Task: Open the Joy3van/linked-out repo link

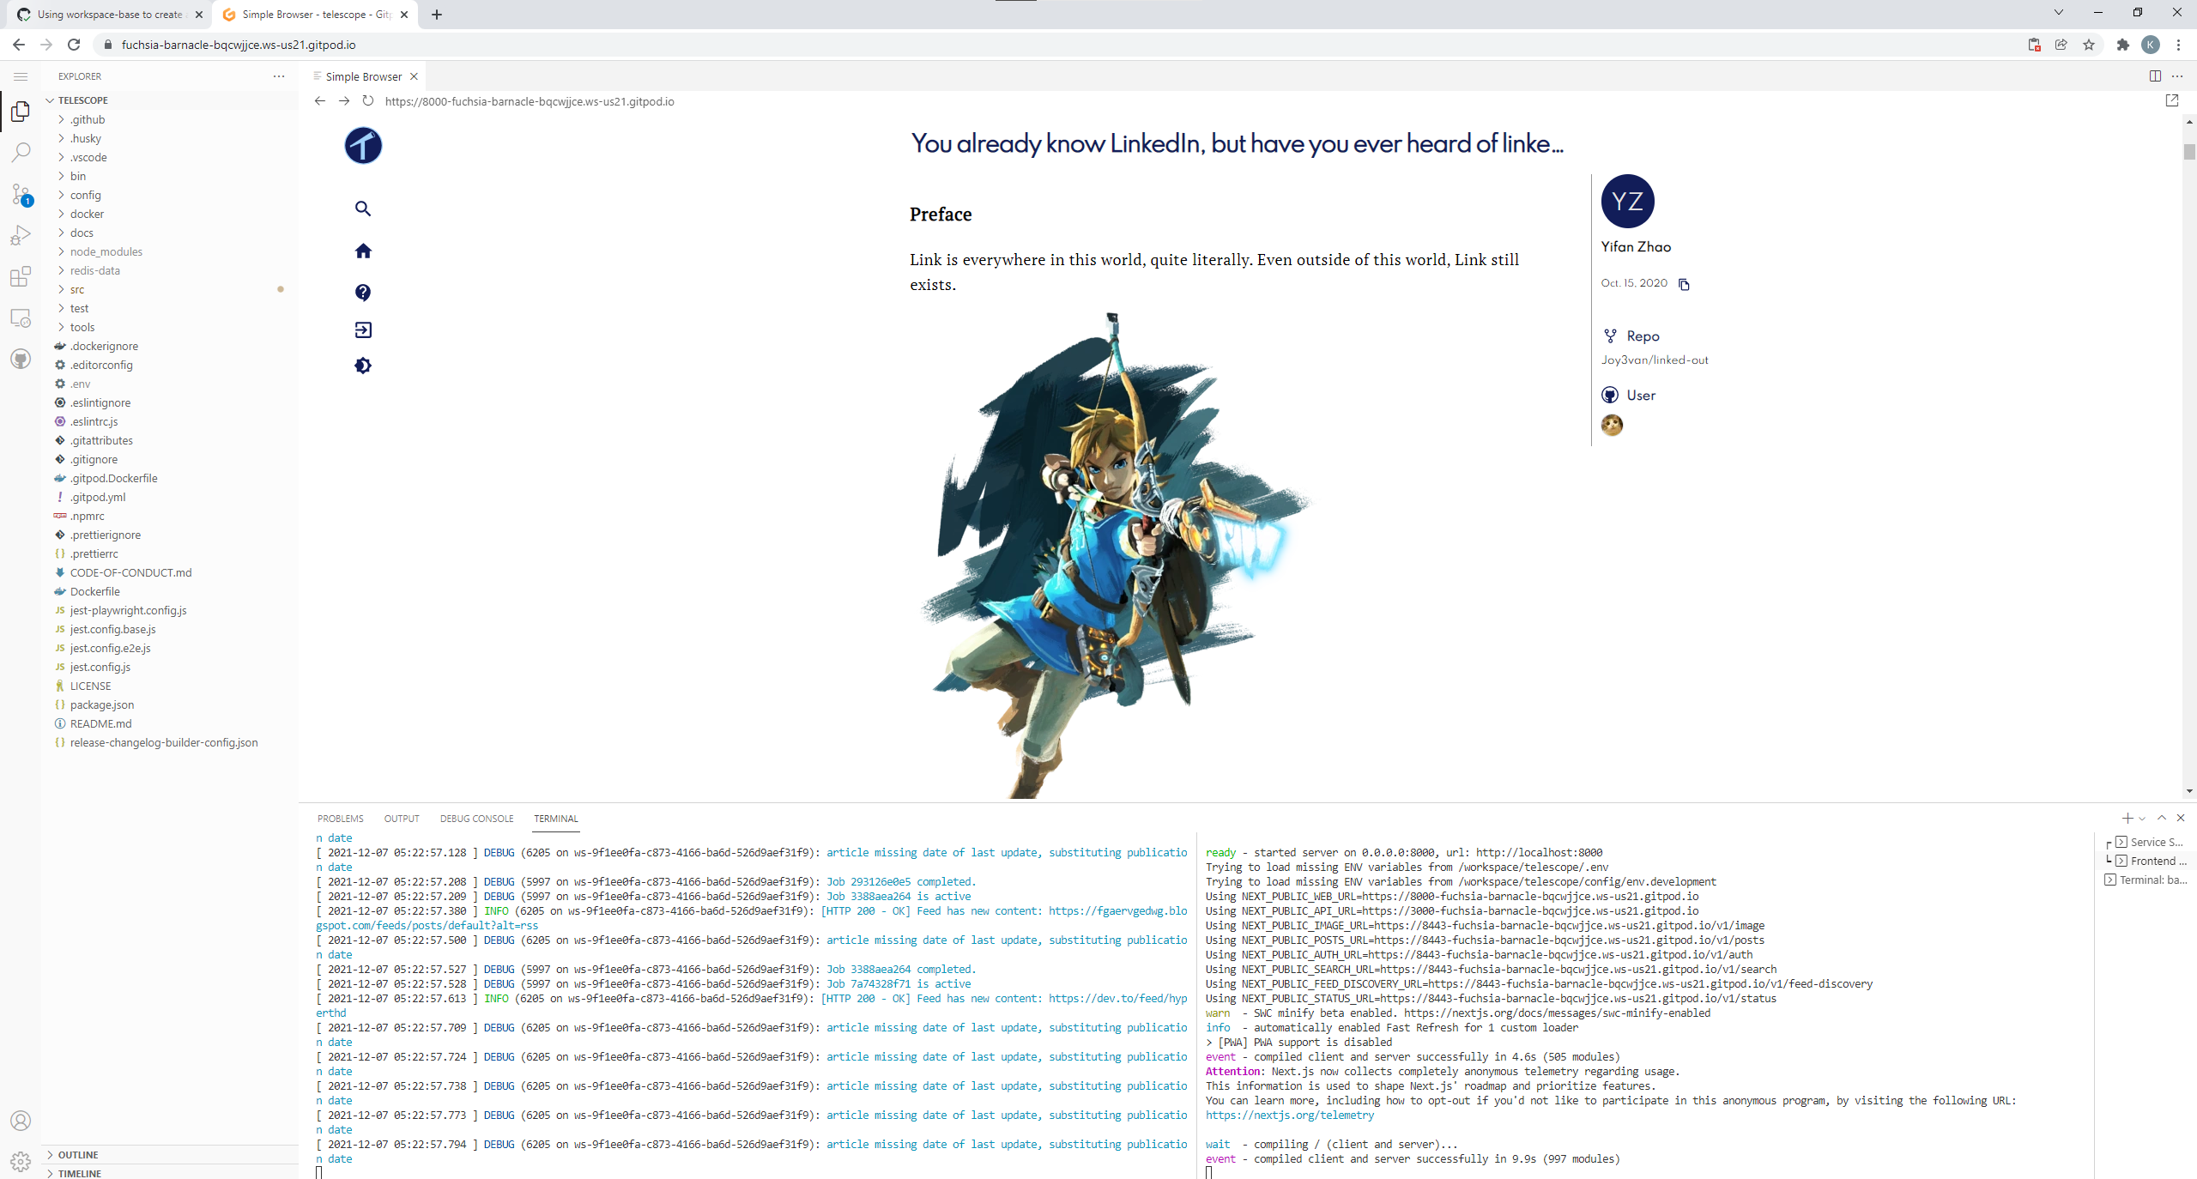Action: [1654, 360]
